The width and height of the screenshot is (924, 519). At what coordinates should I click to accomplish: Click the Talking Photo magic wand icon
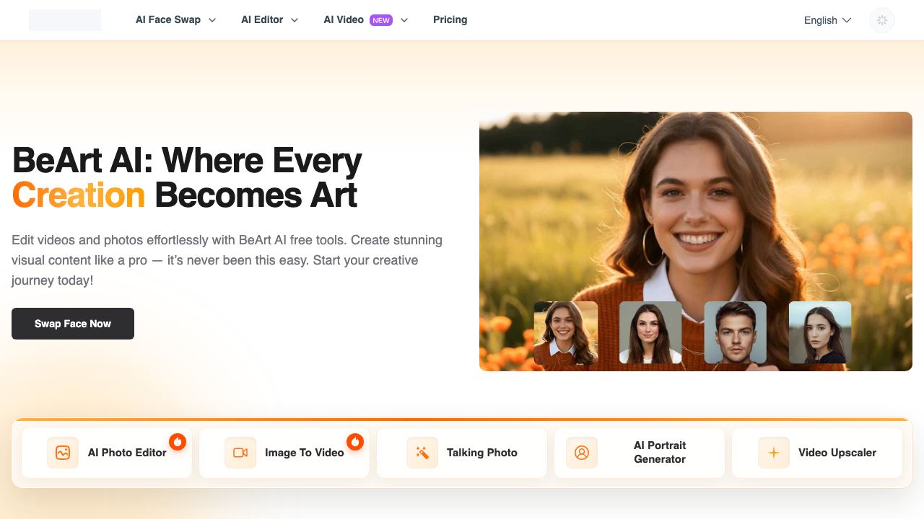422,453
